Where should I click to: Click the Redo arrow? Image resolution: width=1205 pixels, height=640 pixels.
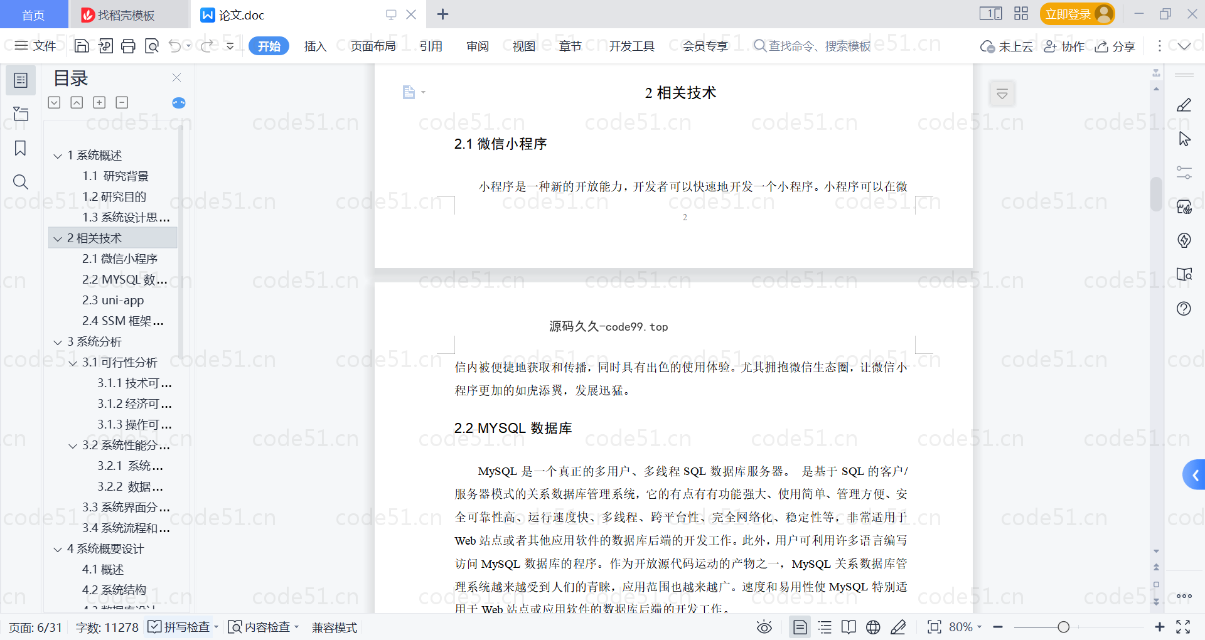point(206,46)
